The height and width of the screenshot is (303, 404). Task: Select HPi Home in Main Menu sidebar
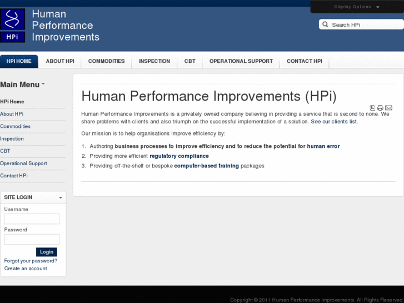(x=12, y=102)
